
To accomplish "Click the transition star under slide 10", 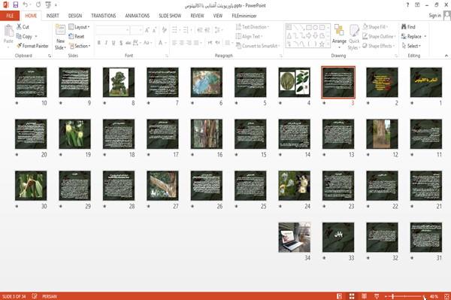I will pyautogui.click(x=17, y=103).
